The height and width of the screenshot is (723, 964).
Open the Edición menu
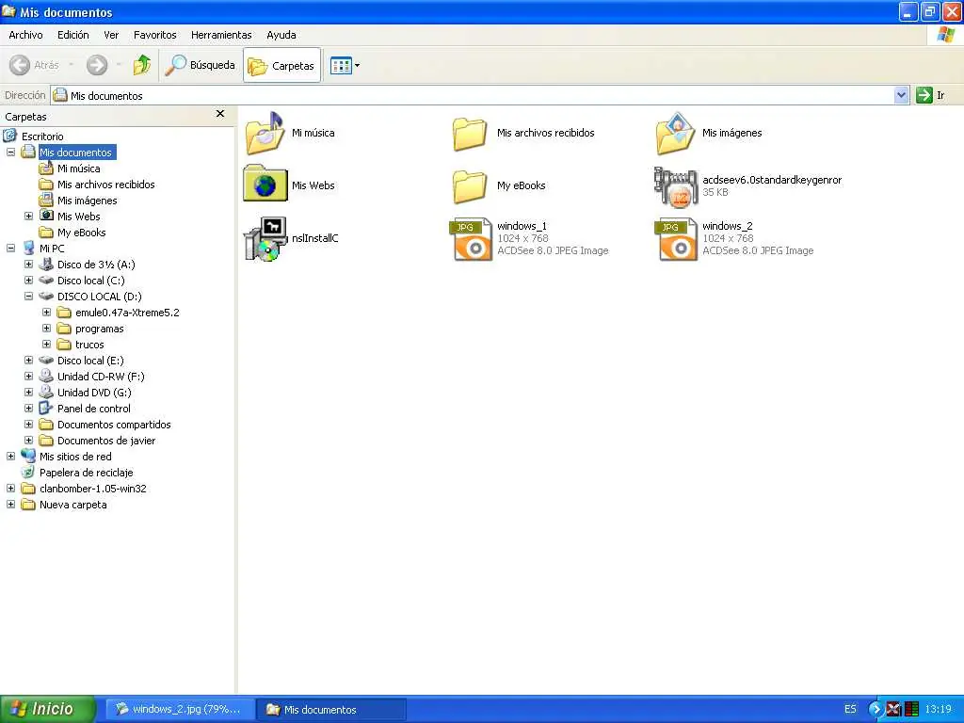(x=73, y=35)
